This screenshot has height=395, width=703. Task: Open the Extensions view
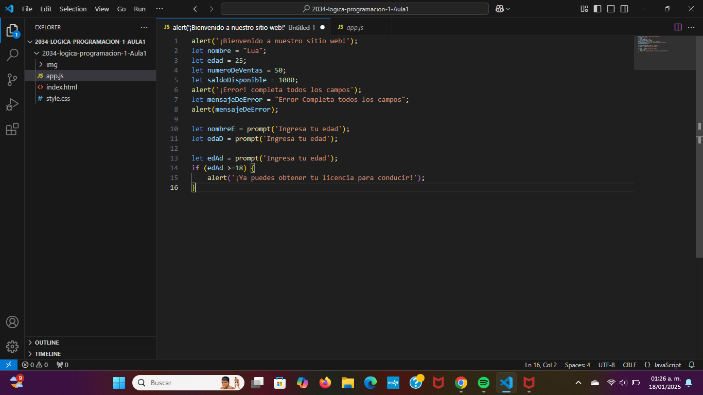click(x=12, y=129)
